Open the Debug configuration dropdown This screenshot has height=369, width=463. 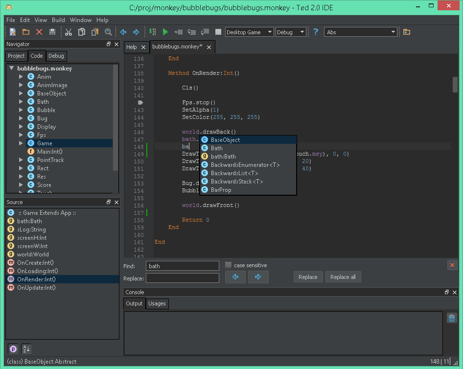pos(291,32)
